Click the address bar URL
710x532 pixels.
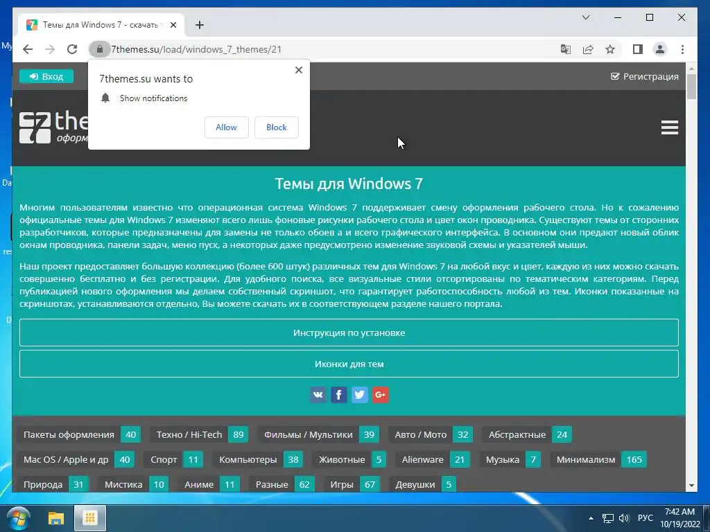196,49
